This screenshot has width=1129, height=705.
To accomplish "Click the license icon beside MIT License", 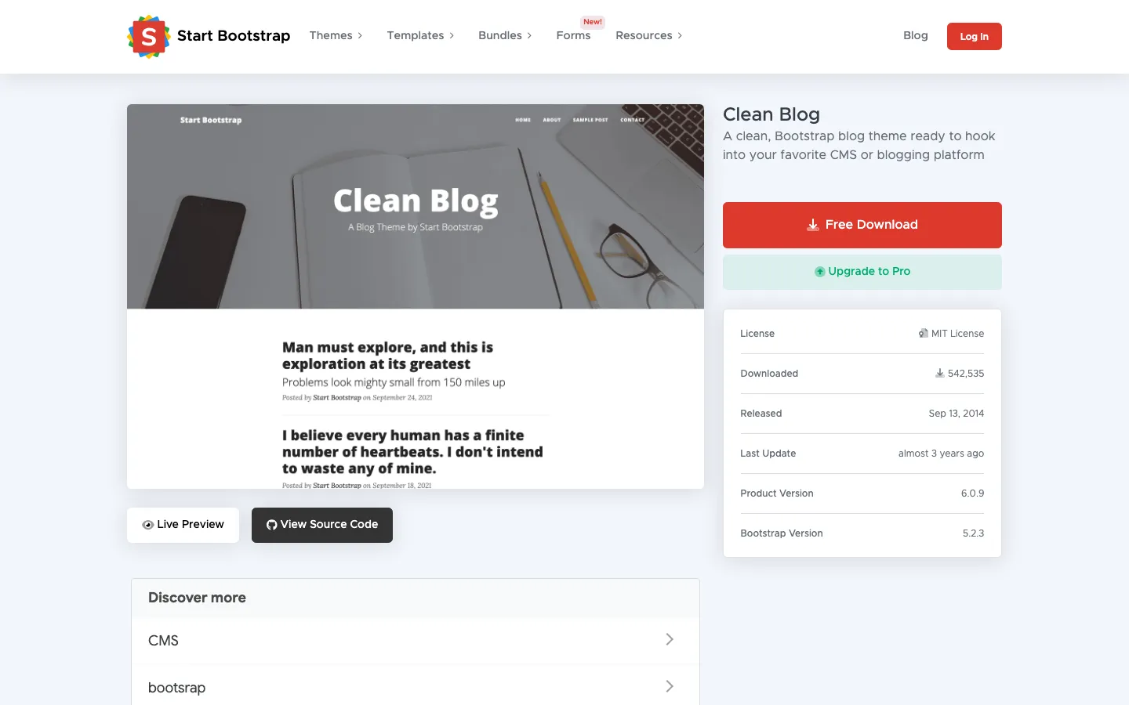I will (x=924, y=334).
